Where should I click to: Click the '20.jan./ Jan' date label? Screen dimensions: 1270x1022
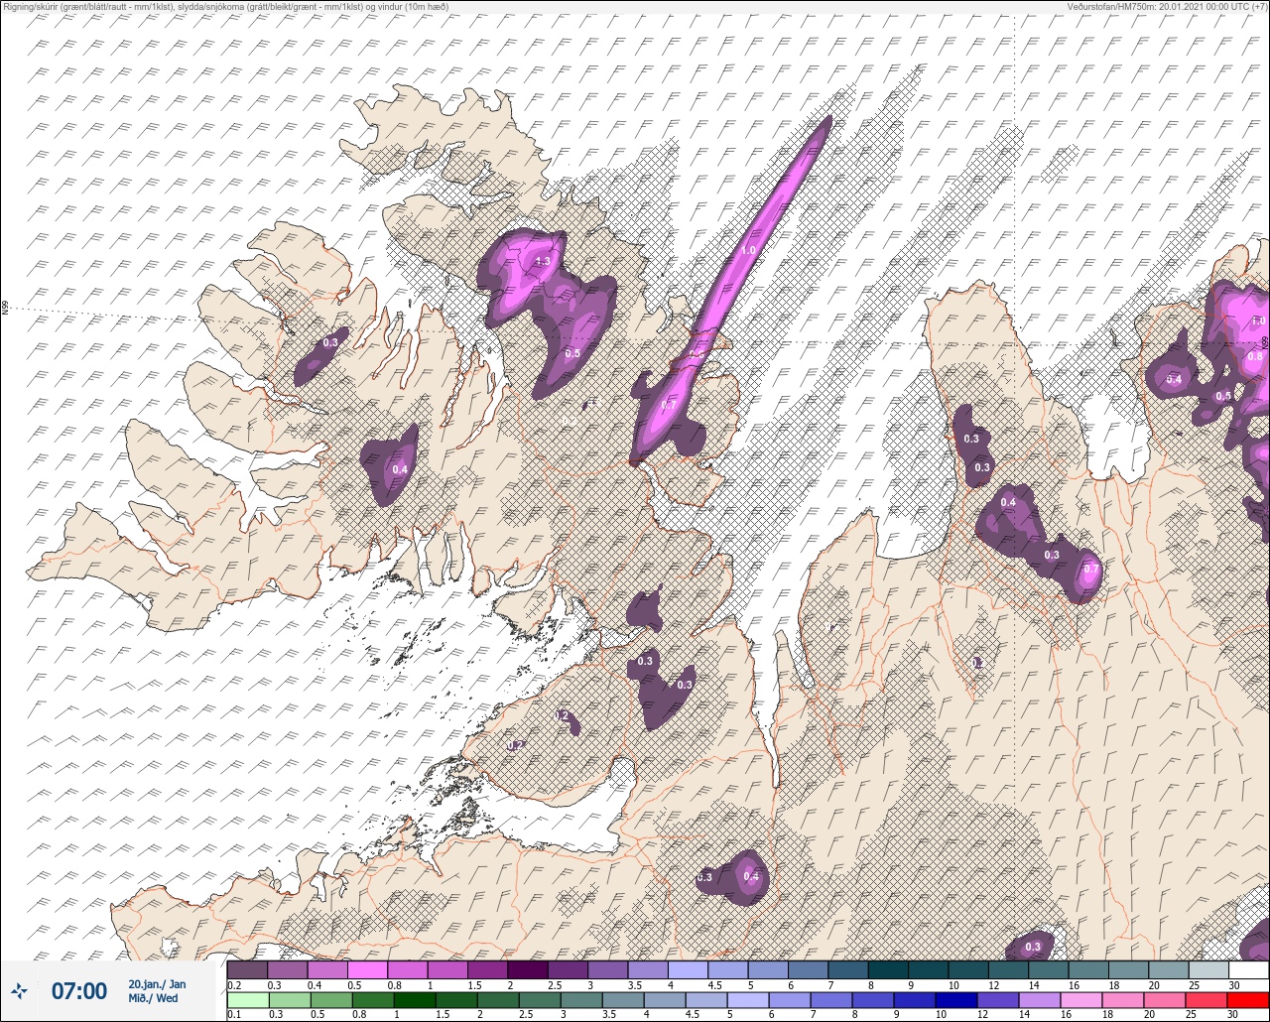click(x=157, y=983)
